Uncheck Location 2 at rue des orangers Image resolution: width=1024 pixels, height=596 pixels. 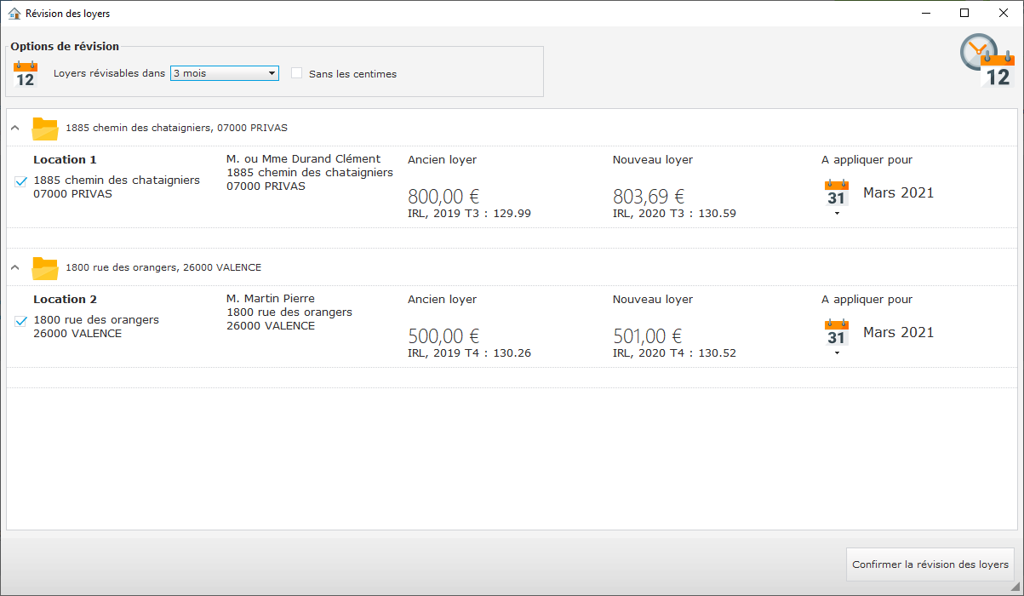point(20,320)
